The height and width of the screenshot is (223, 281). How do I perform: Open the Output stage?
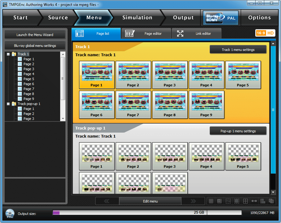[183, 18]
